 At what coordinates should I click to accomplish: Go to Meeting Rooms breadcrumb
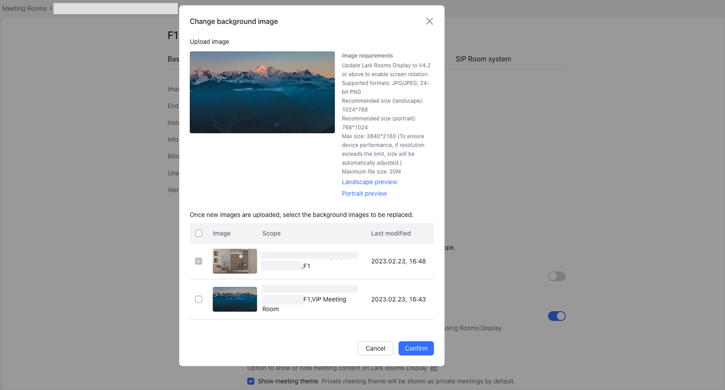click(24, 9)
